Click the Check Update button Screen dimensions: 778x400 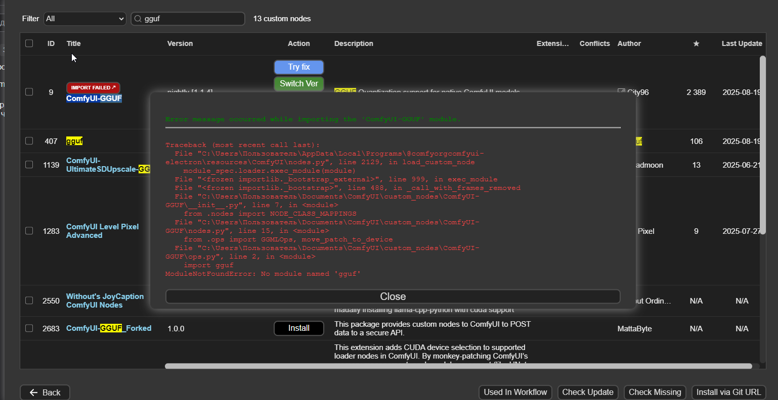[588, 392]
